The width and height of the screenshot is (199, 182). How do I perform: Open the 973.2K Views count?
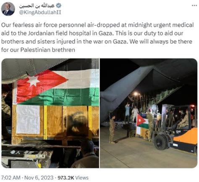tap(73, 178)
